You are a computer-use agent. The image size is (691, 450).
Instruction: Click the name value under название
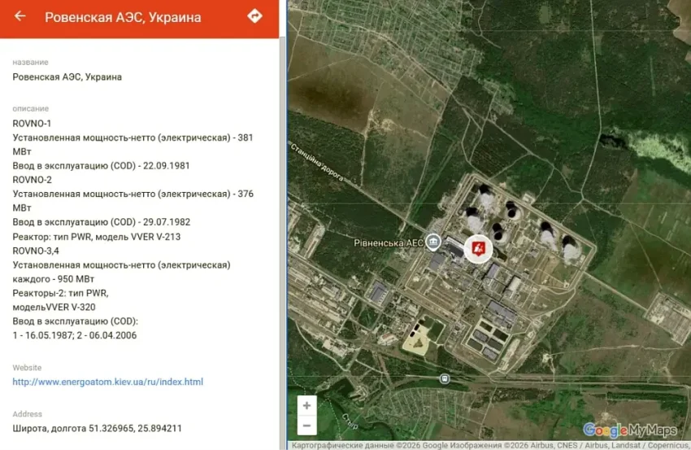point(67,77)
